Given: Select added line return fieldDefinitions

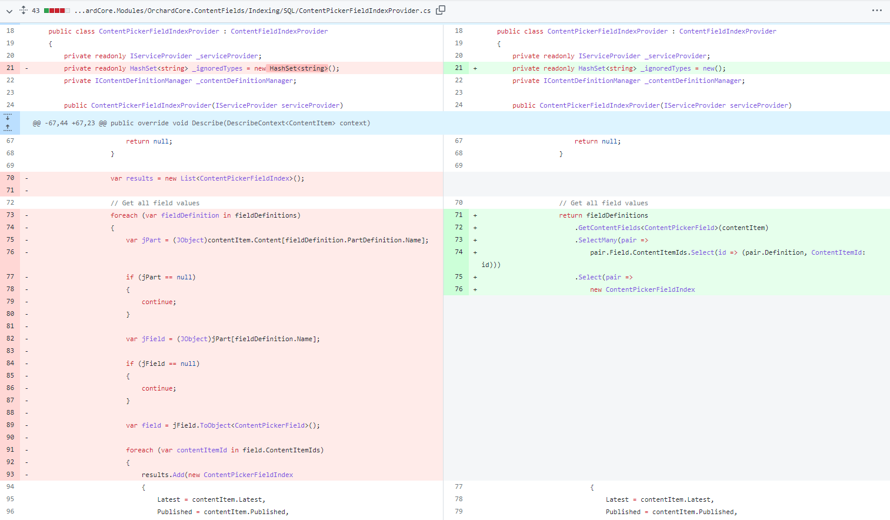Looking at the screenshot, I should (604, 215).
